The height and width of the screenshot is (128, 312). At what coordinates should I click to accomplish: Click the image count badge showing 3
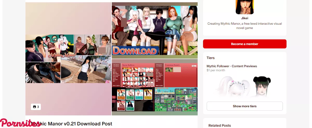[36, 107]
